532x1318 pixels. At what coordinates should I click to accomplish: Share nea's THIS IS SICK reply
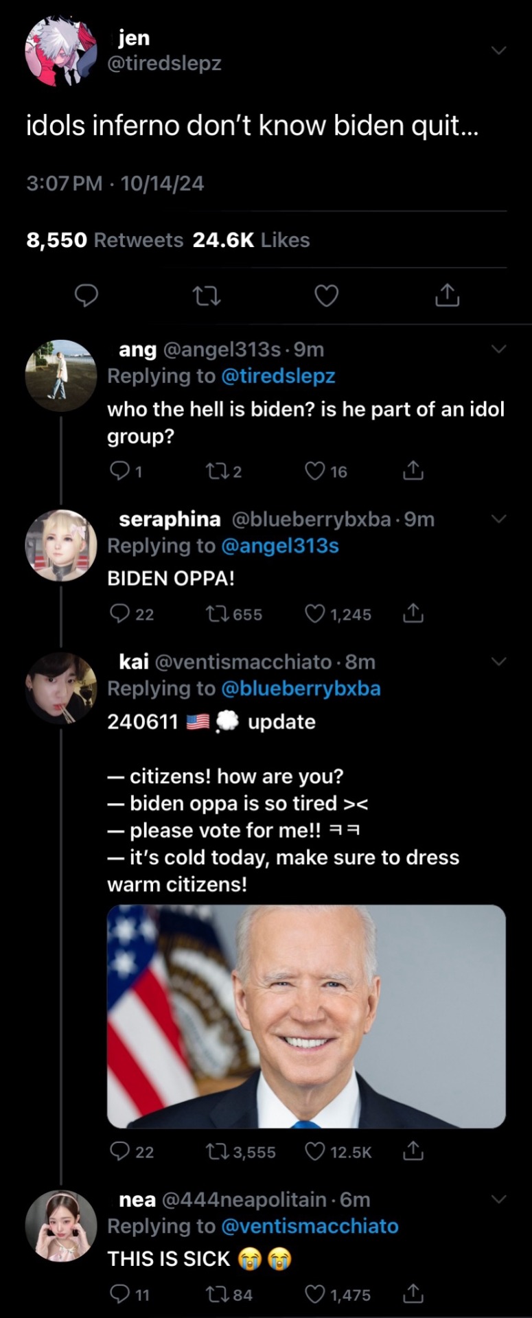click(413, 1294)
